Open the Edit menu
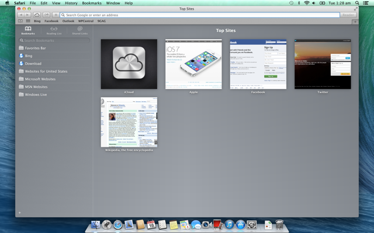Viewport: 374px width, 233px height. (44, 3)
